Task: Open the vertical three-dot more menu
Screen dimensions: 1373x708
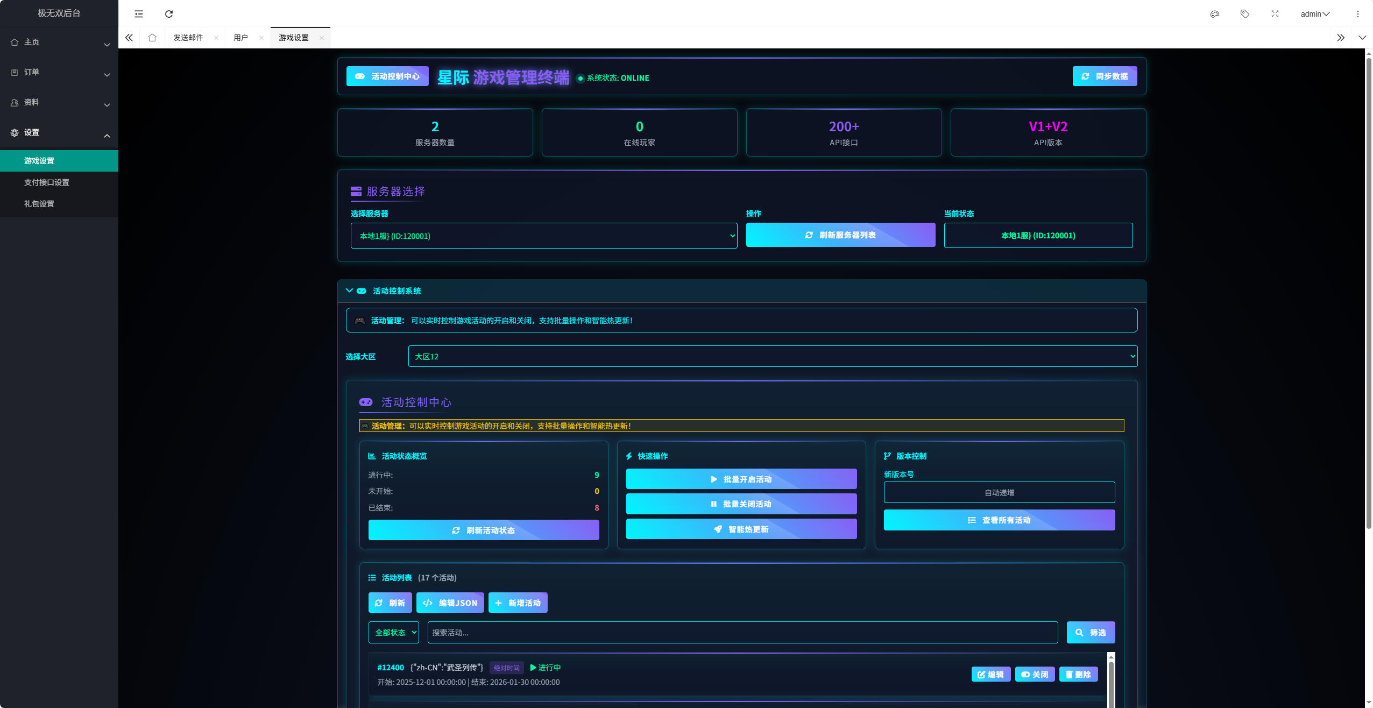Action: point(1357,14)
